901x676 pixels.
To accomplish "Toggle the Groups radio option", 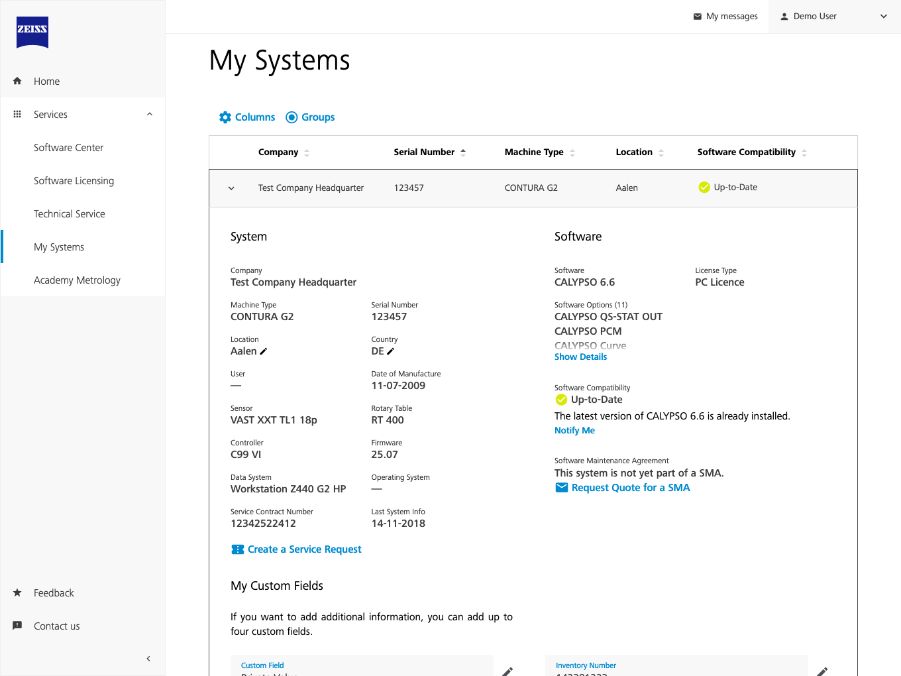I will point(291,117).
